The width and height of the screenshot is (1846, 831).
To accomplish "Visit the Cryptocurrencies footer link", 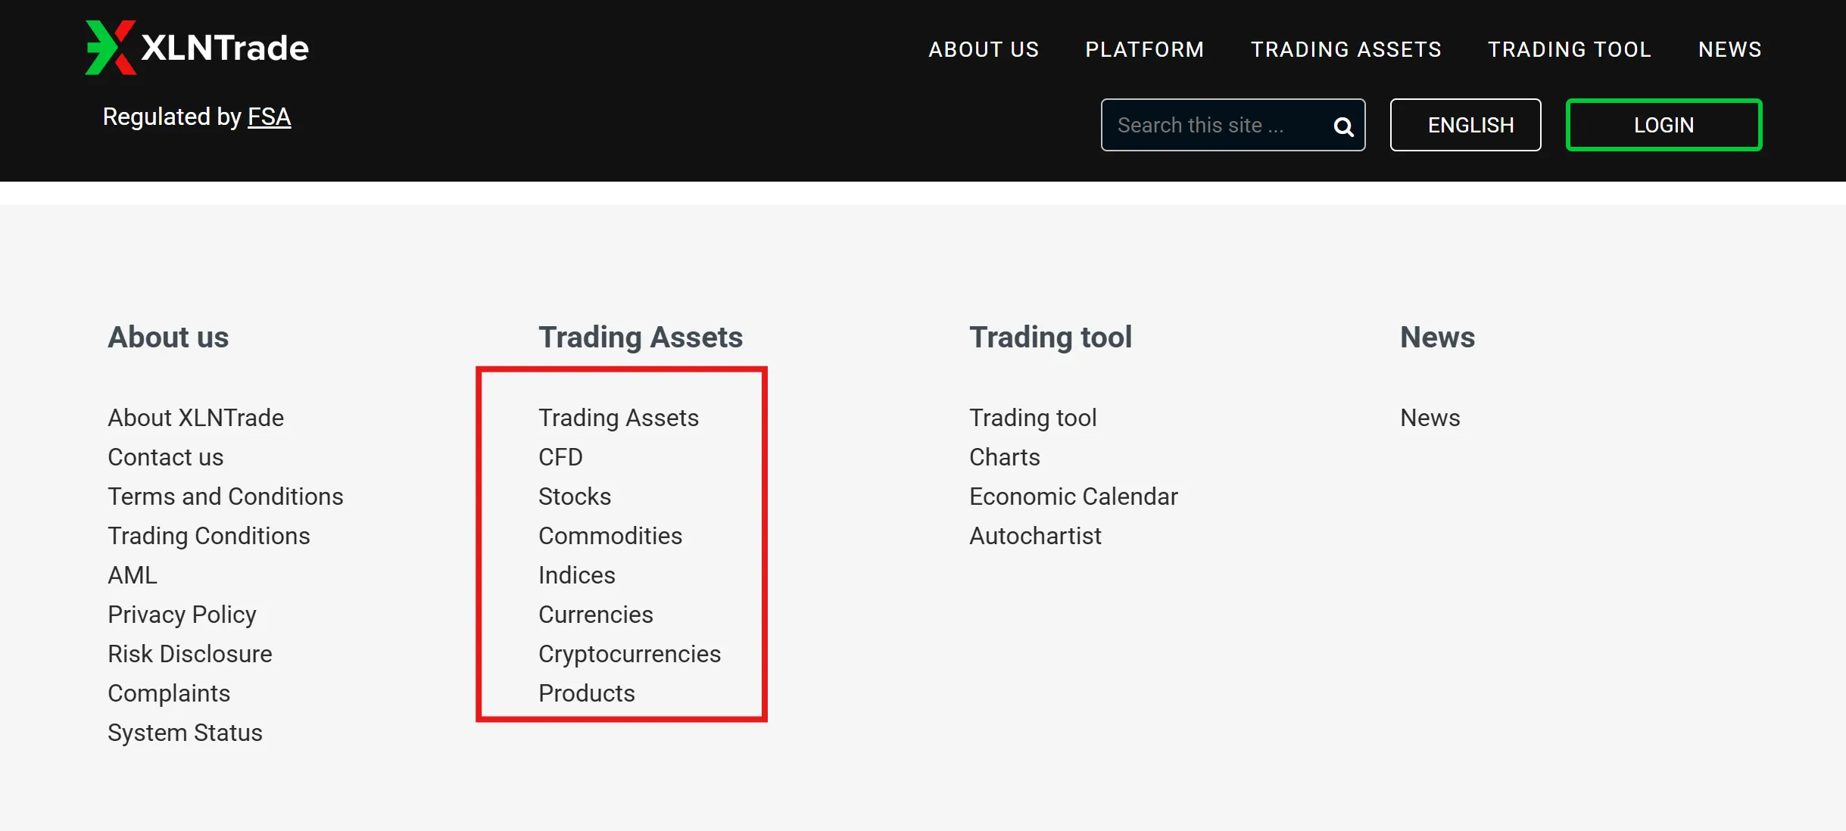I will point(629,654).
